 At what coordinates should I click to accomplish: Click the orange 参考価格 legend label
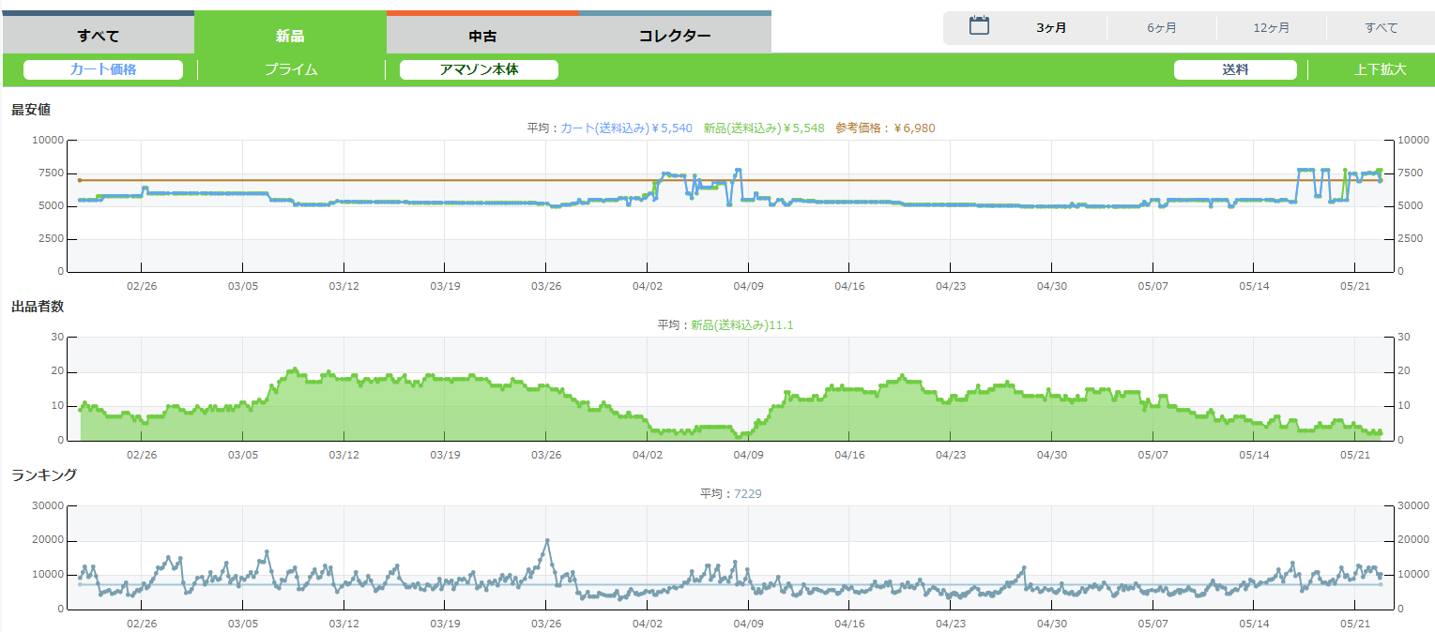(885, 128)
